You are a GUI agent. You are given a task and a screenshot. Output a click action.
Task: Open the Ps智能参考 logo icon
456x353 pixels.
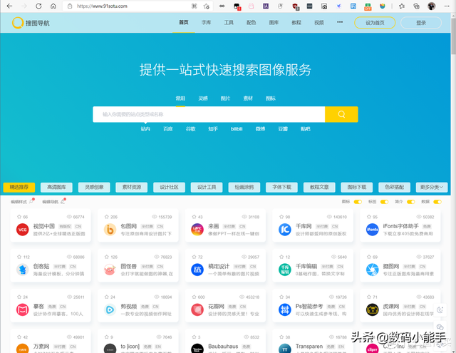click(x=285, y=309)
